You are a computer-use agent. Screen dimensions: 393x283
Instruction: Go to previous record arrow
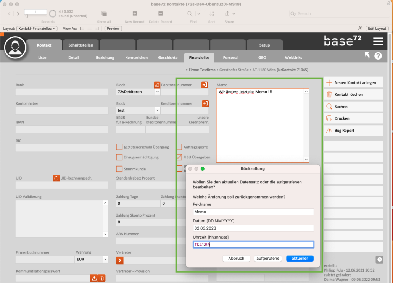9,13
